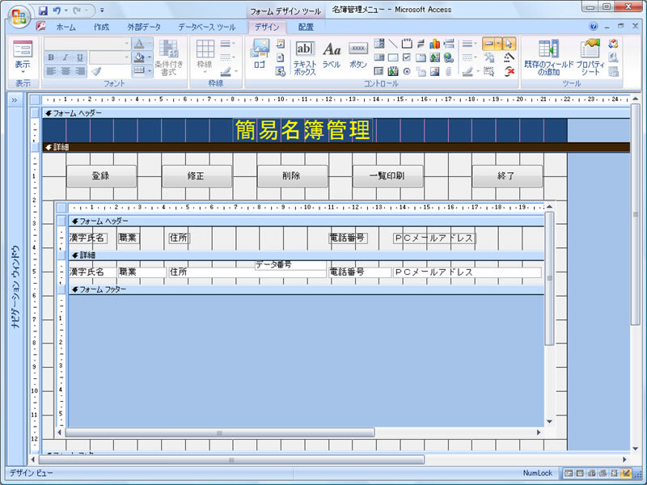
Task: Click the 登録 (Register) form button
Action: tap(100, 175)
